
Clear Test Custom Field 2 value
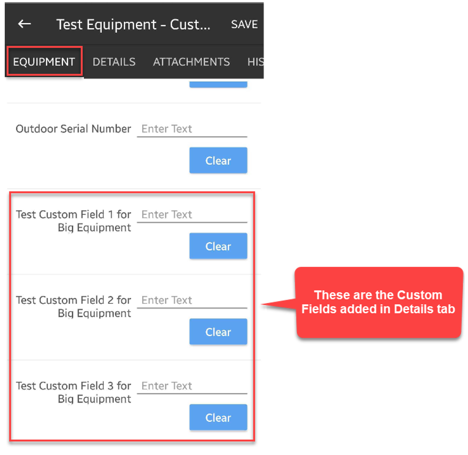(218, 332)
